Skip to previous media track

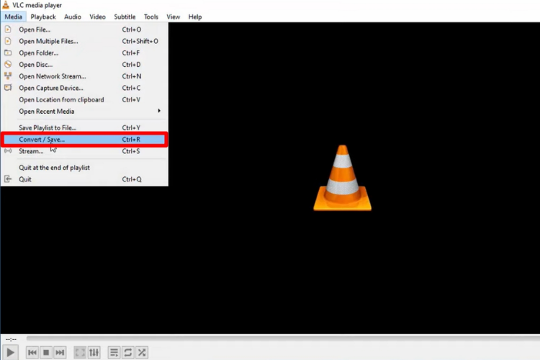[x=32, y=352]
